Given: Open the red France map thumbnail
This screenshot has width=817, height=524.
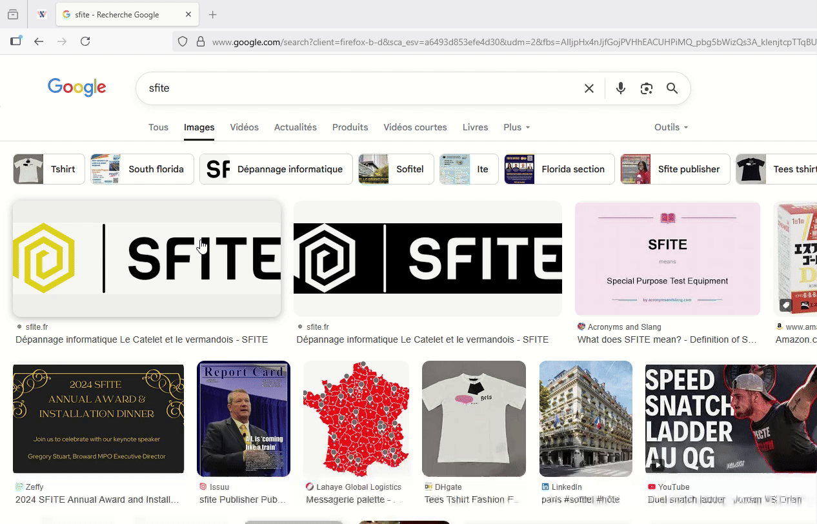Looking at the screenshot, I should [356, 419].
